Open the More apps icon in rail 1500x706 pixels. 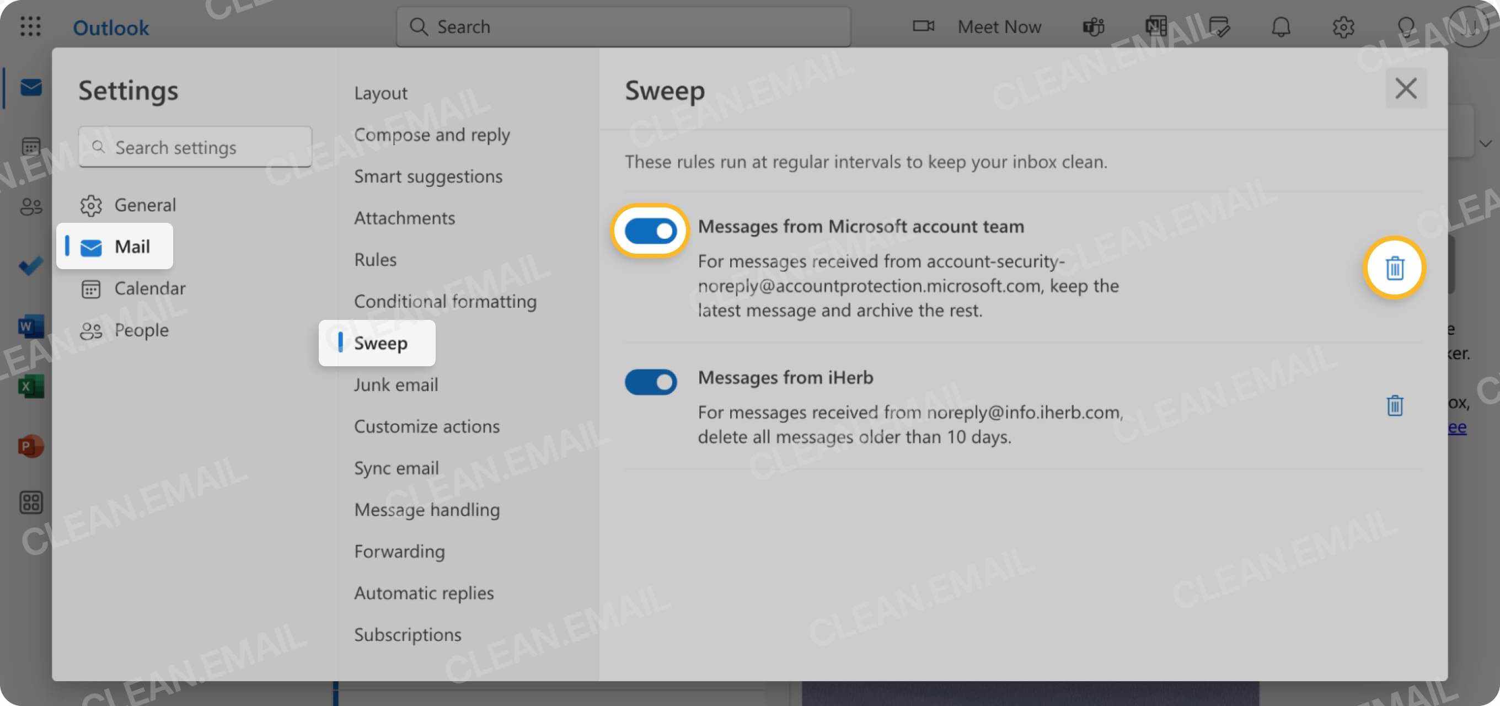pos(31,502)
